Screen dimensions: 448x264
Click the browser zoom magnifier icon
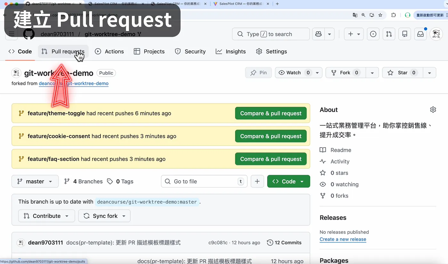point(363,15)
